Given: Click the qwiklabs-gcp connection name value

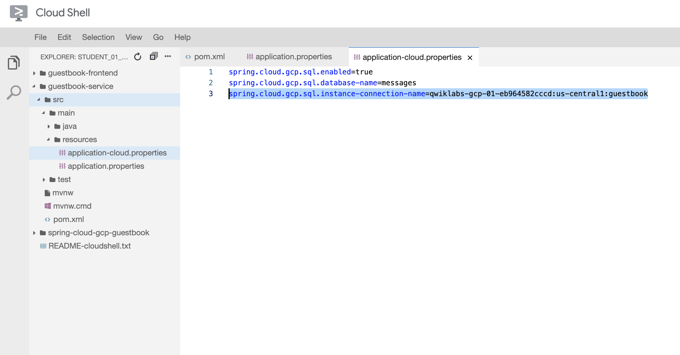Looking at the screenshot, I should point(539,94).
